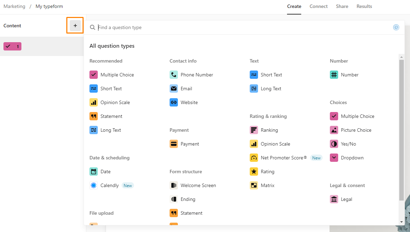Image resolution: width=410 pixels, height=232 pixels.
Task: Select the Calendly integration icon
Action: coord(94,185)
